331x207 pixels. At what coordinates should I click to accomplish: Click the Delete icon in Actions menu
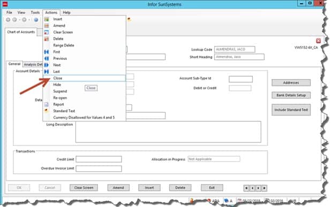click(x=47, y=39)
